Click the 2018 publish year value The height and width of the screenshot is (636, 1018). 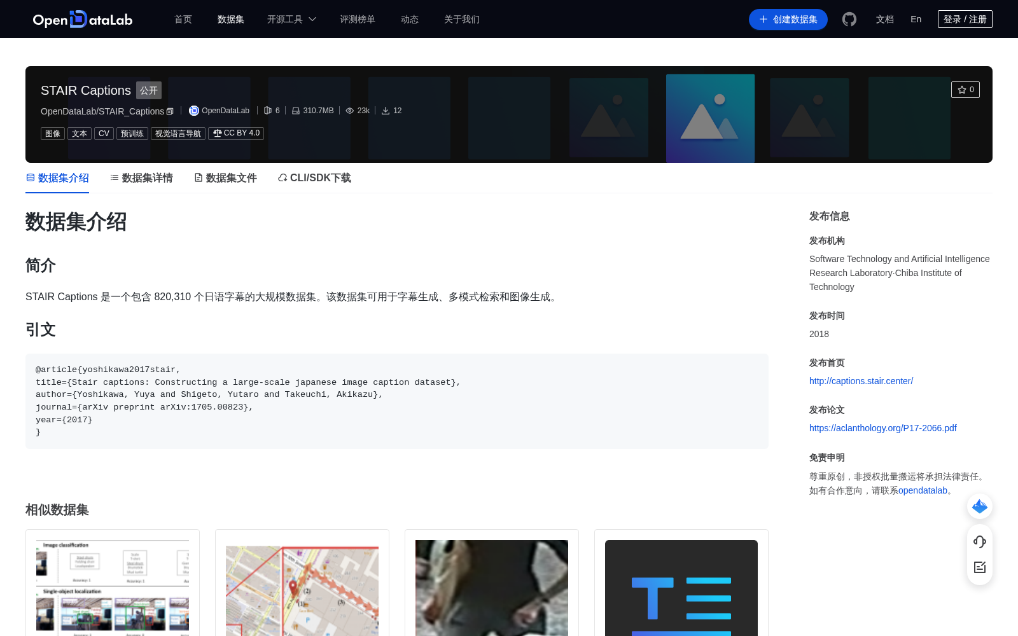(819, 334)
